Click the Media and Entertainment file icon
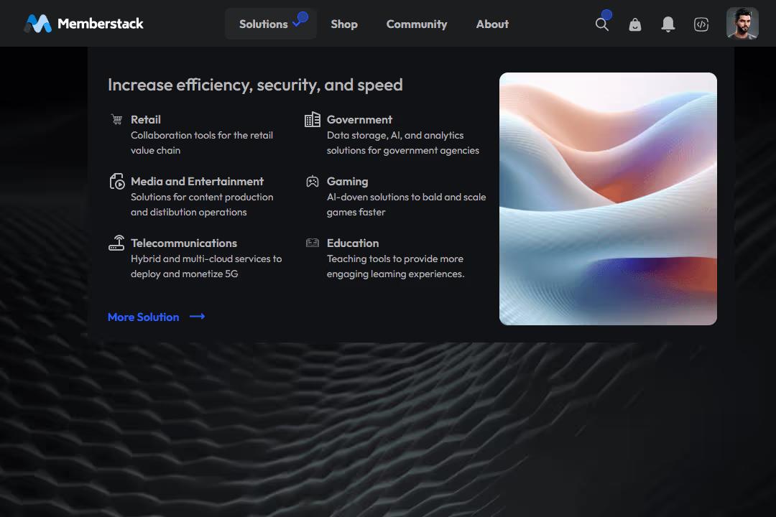This screenshot has height=517, width=776. (x=117, y=181)
